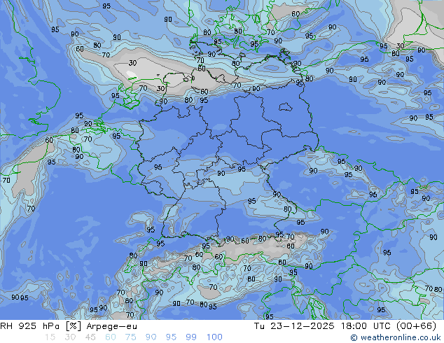Select the grey 30 in the legend row

click(x=70, y=337)
